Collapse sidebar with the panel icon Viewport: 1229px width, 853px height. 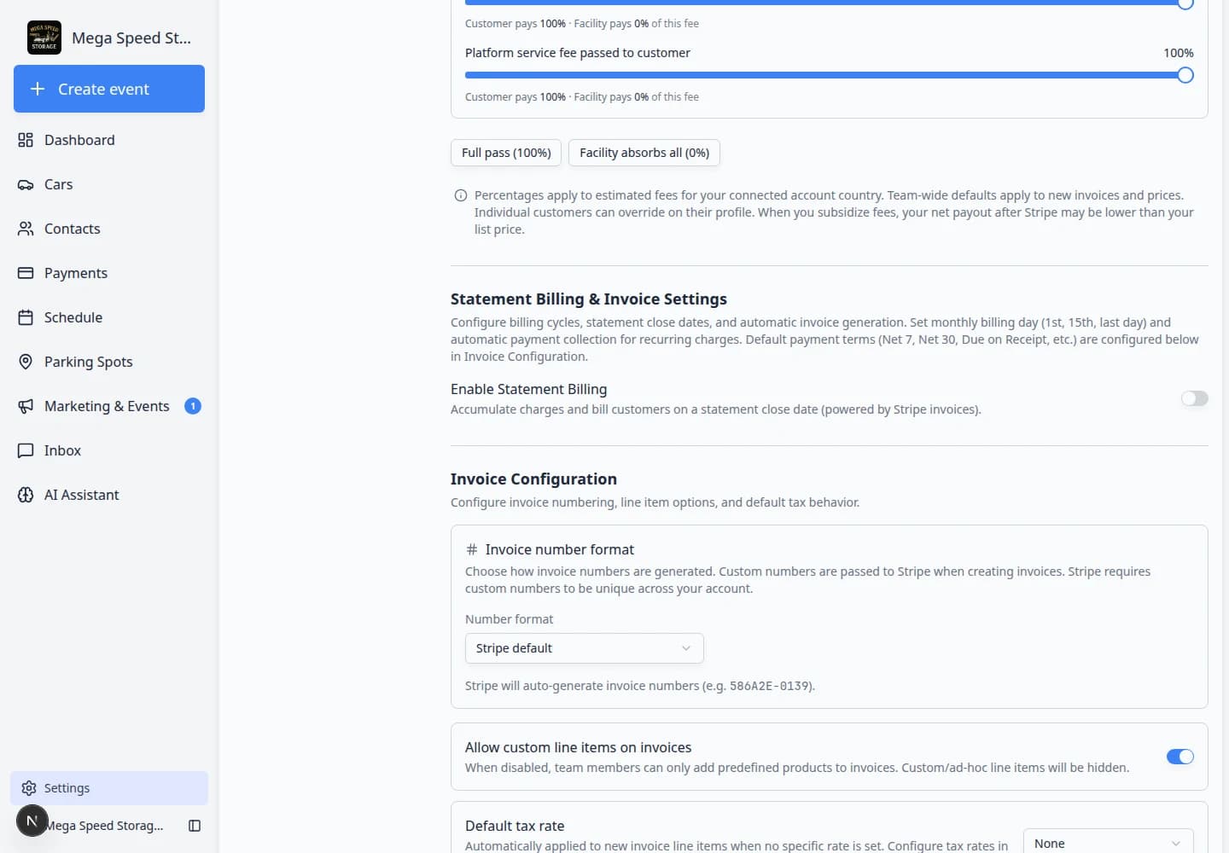(195, 826)
